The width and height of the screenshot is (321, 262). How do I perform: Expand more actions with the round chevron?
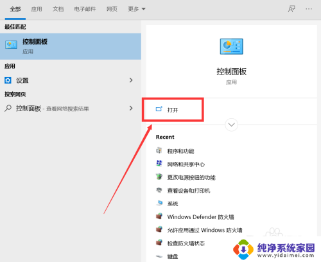232,125
